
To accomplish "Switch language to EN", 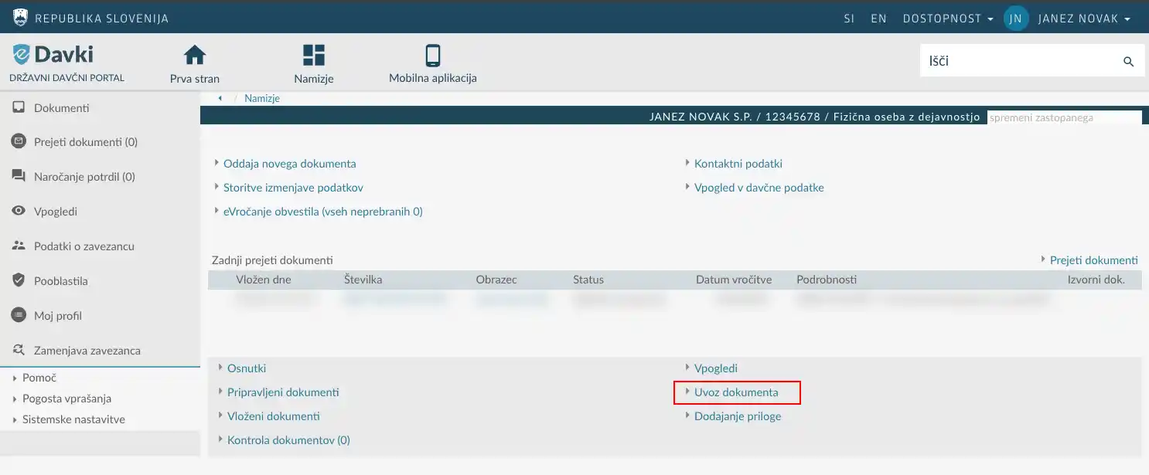I will (x=878, y=18).
